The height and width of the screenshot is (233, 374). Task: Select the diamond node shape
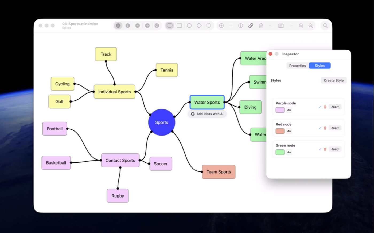click(199, 26)
